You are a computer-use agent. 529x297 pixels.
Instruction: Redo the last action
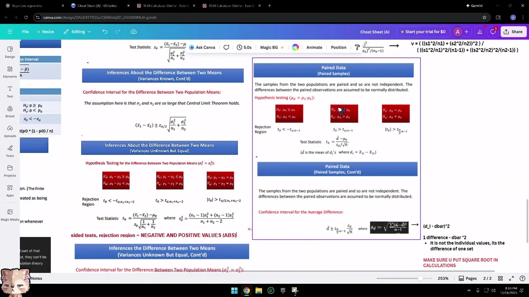[x=118, y=32]
